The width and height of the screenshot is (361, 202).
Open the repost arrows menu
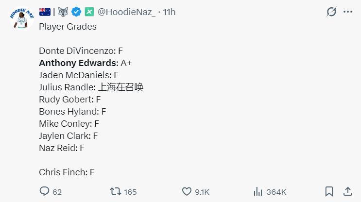pyautogui.click(x=116, y=192)
